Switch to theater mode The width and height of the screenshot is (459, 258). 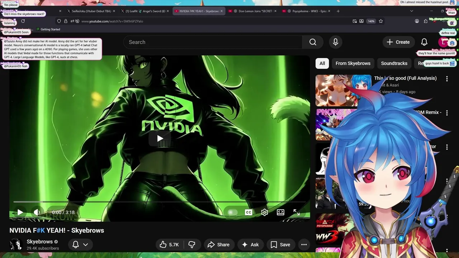click(280, 212)
